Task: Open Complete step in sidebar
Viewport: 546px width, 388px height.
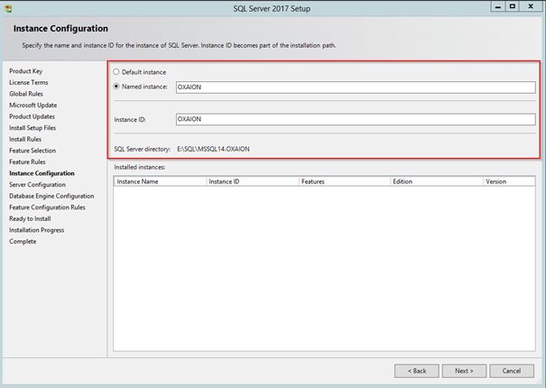Action: click(23, 241)
